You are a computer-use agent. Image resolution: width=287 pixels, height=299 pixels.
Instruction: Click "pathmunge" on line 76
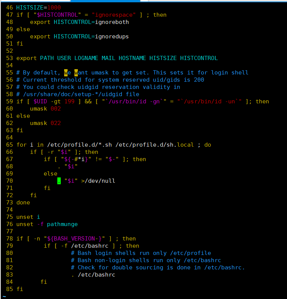[62, 224]
